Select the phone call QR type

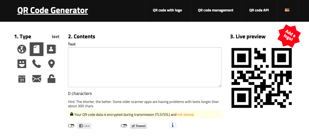[37, 64]
